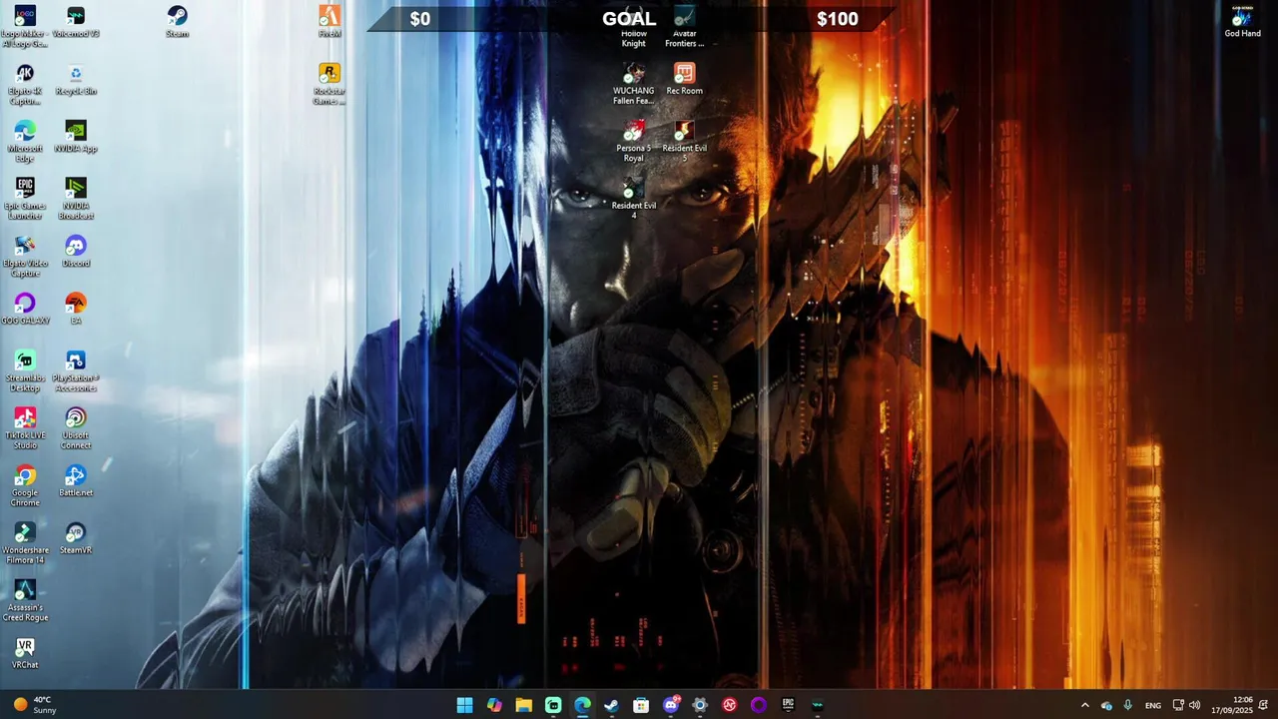Select the Avatar Frontiers desktop label
The height and width of the screenshot is (719, 1278).
(684, 39)
